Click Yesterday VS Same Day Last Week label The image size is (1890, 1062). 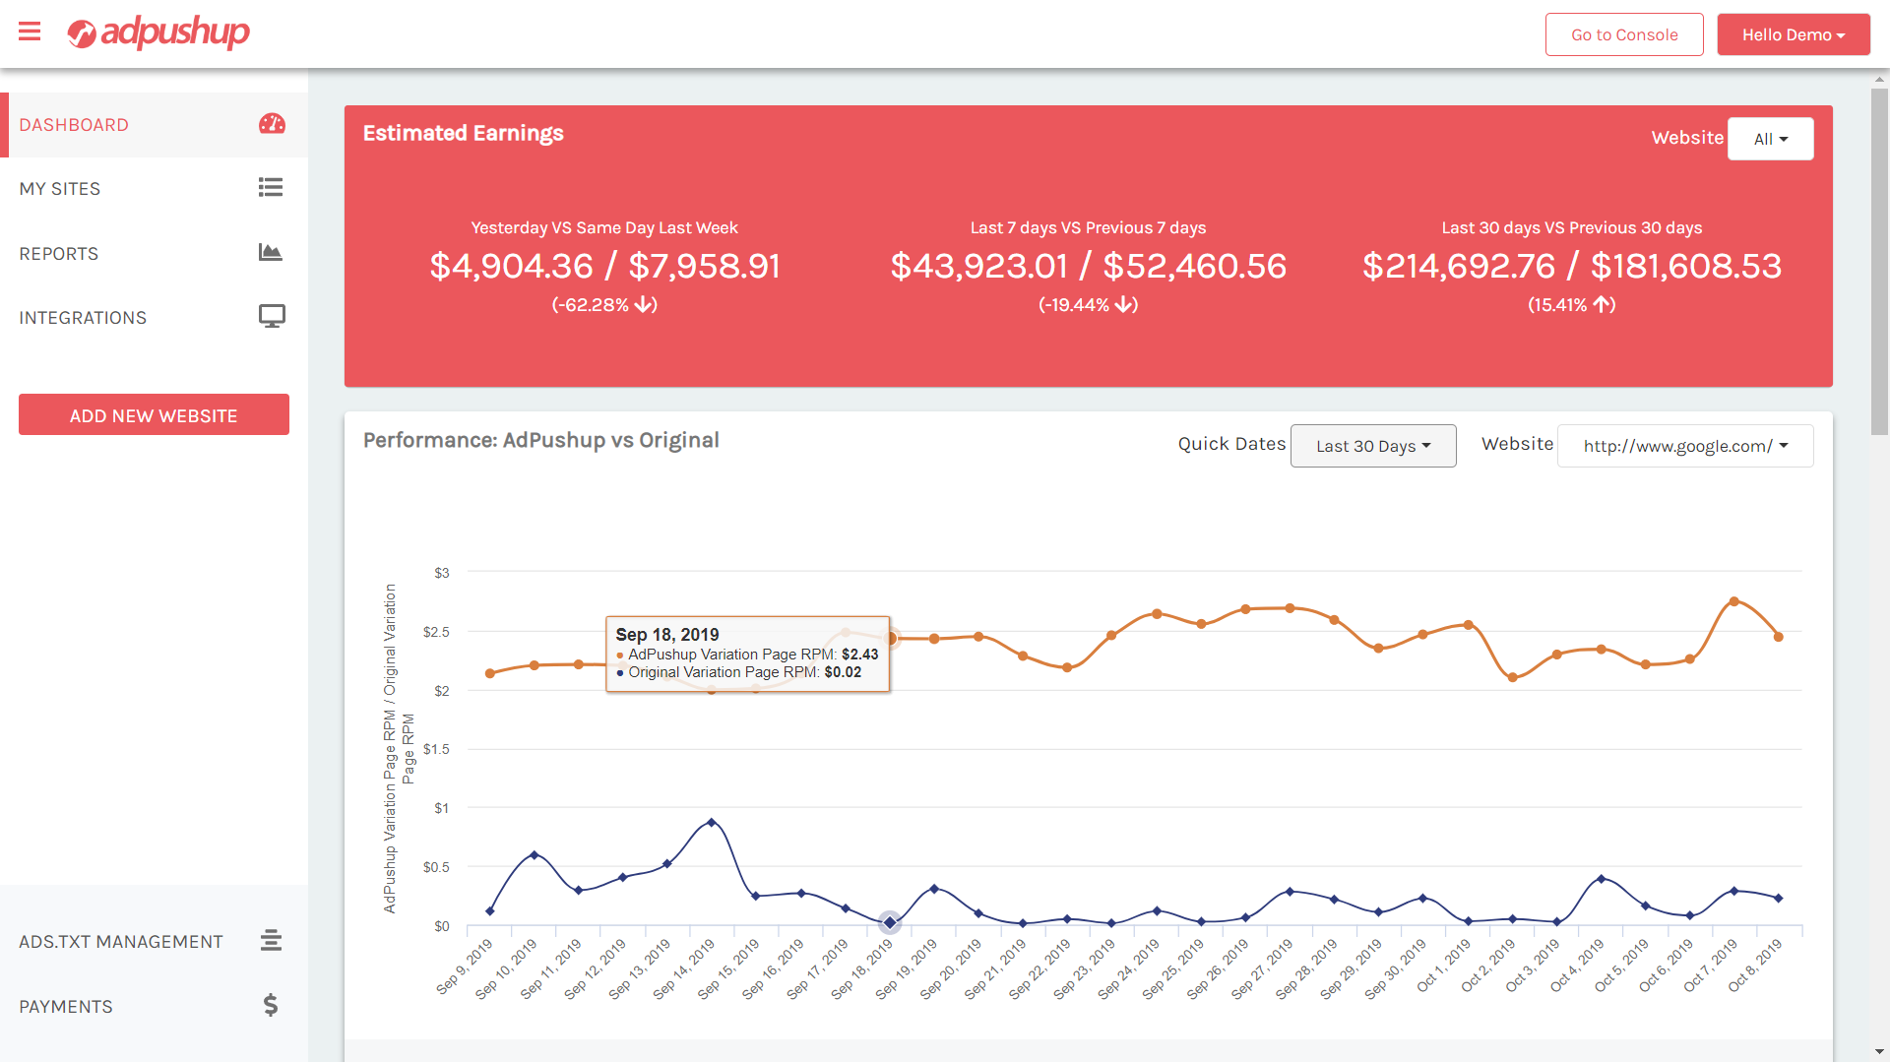604,227
